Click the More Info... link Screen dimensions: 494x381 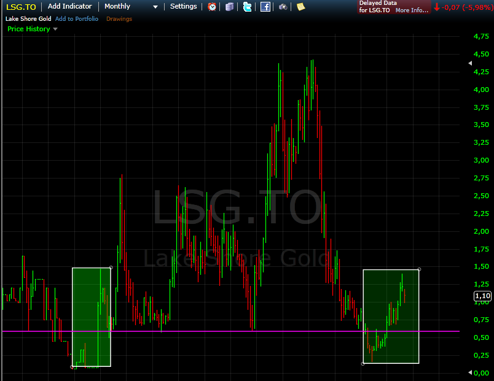[412, 10]
